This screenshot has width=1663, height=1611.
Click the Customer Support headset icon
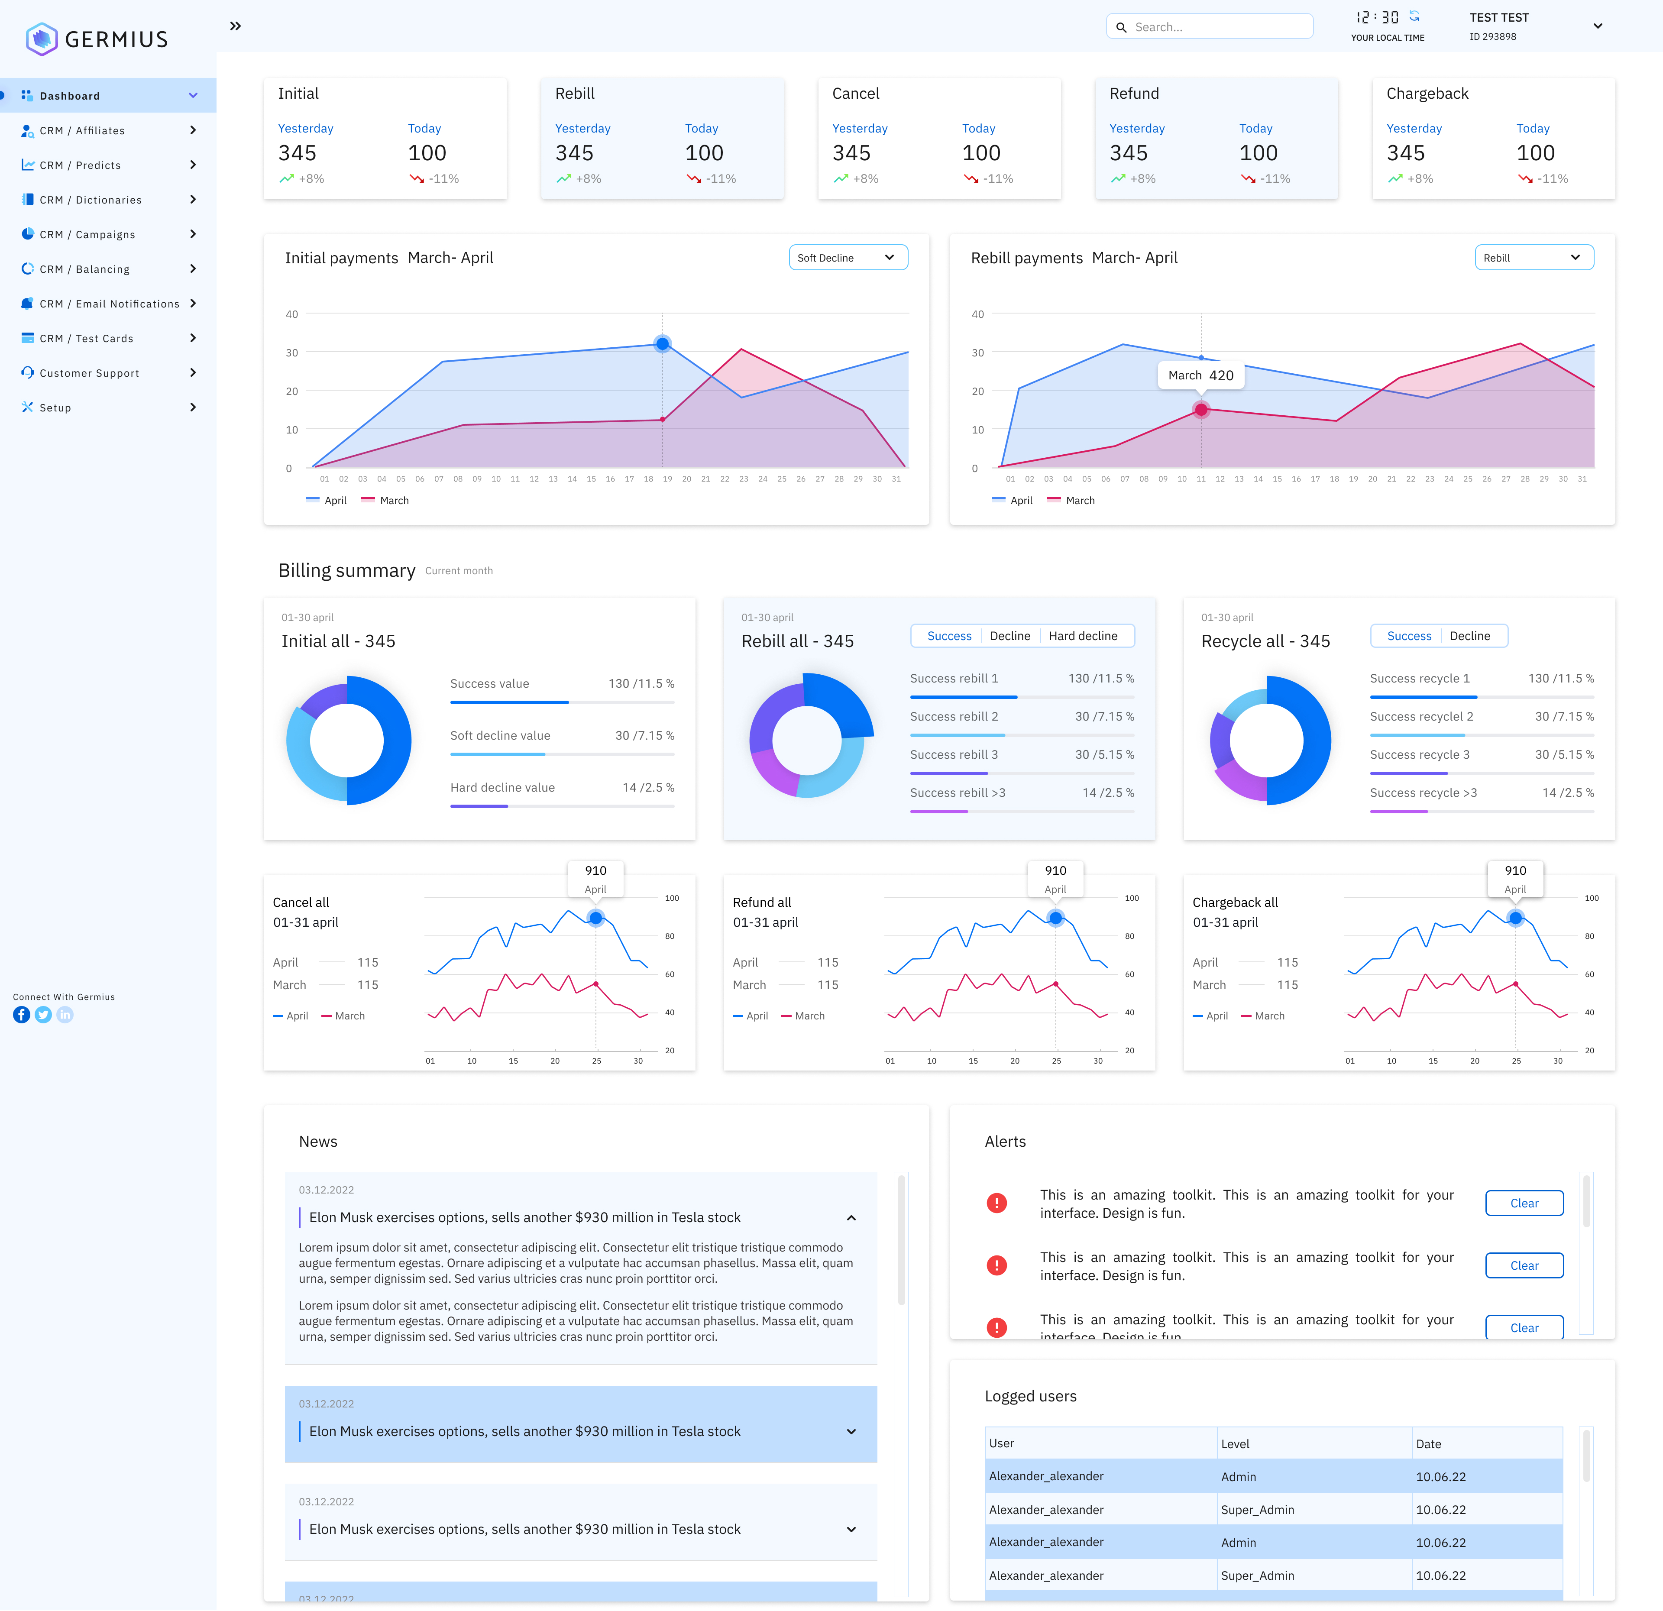(27, 372)
